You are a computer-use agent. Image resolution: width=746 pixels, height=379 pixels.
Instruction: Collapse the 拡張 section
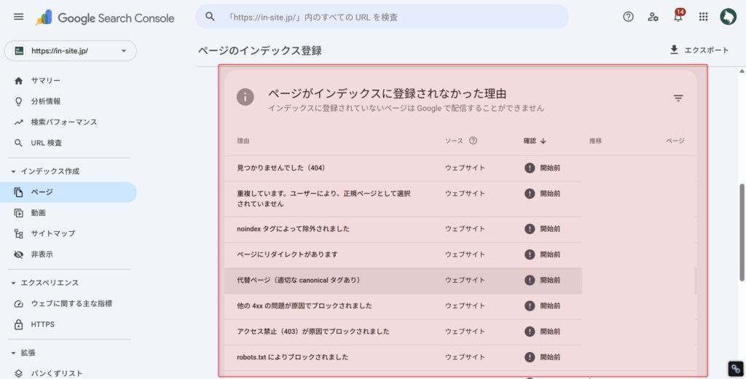pos(13,353)
